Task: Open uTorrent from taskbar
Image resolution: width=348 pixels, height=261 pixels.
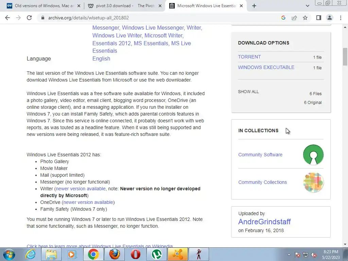Action: pos(156,254)
